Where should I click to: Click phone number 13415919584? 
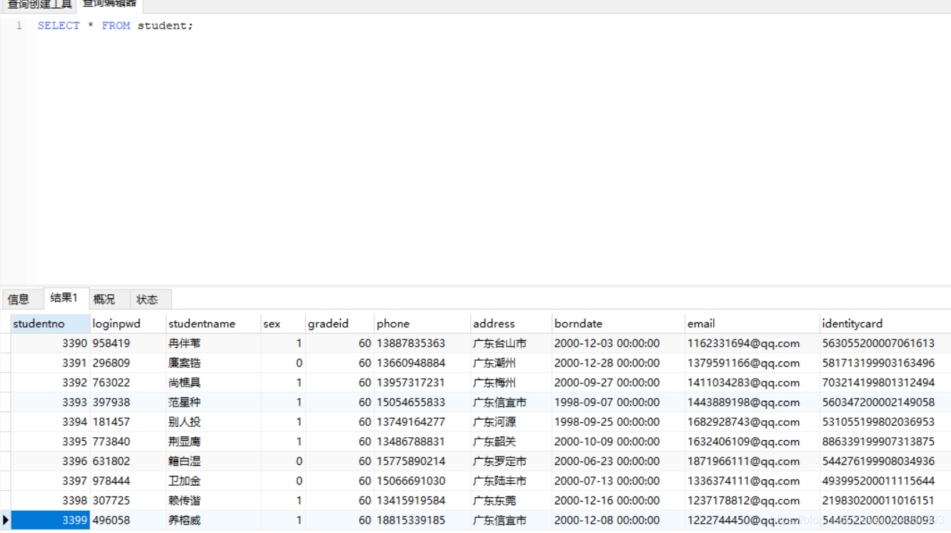pos(411,501)
